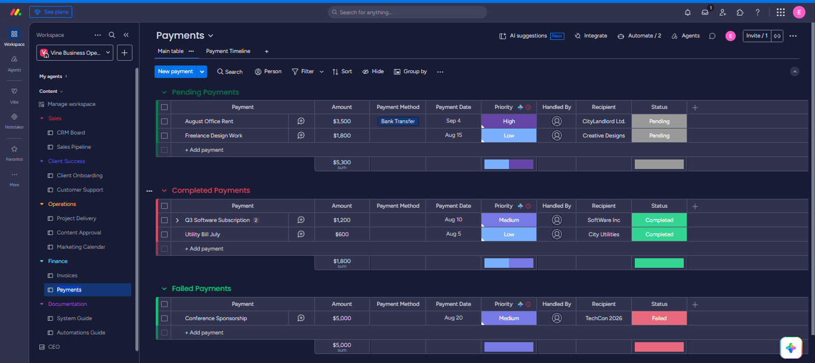Open the notifications bell

687,12
